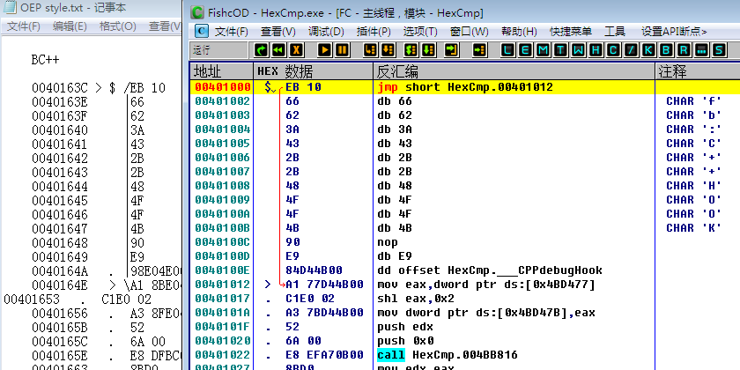Open the Handles window (H) icon

point(596,50)
